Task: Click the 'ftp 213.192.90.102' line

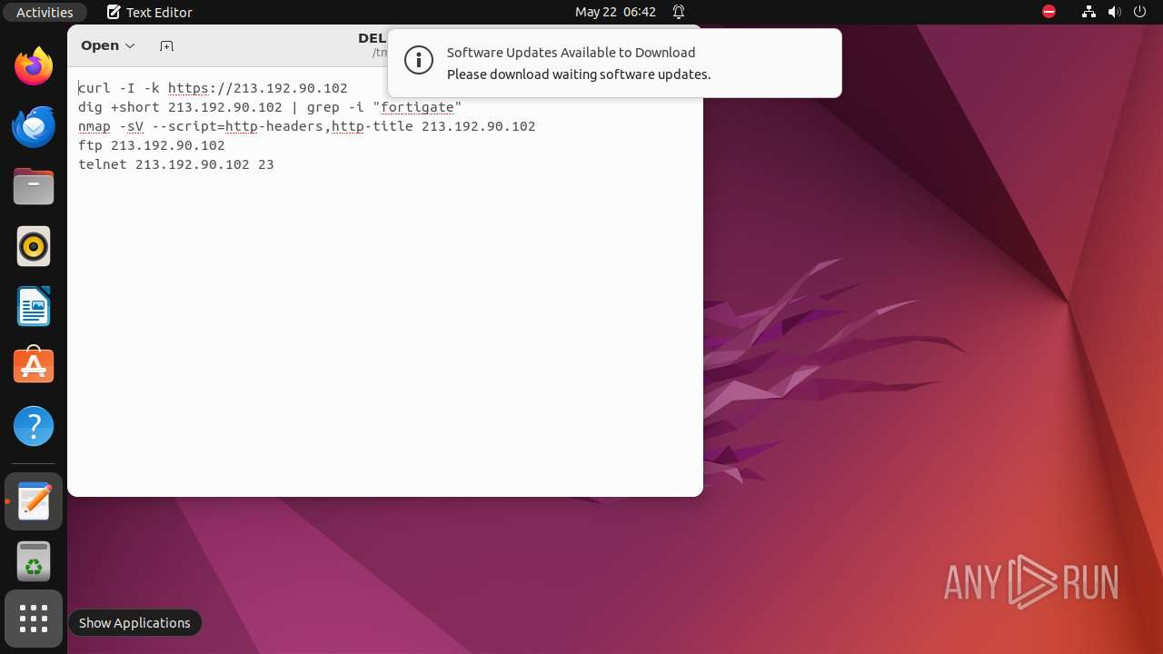Action: (x=152, y=145)
